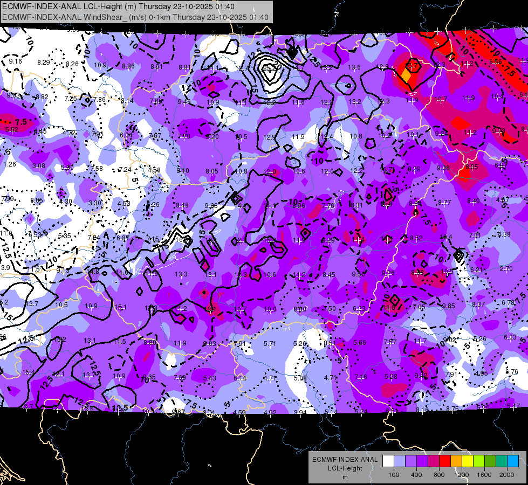Click the shear value 8.10 on the map
Image resolution: width=528 pixels, height=485 pixels.
183,171
